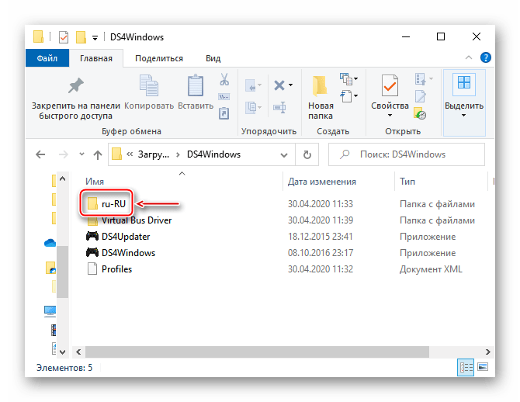Image resolution: width=520 pixels, height=402 pixels.
Task: Go back with left arrow button
Action: pyautogui.click(x=40, y=154)
